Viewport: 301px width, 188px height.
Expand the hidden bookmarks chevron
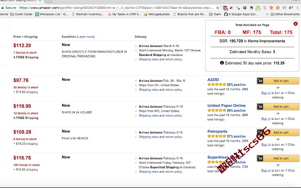click(x=267, y=14)
